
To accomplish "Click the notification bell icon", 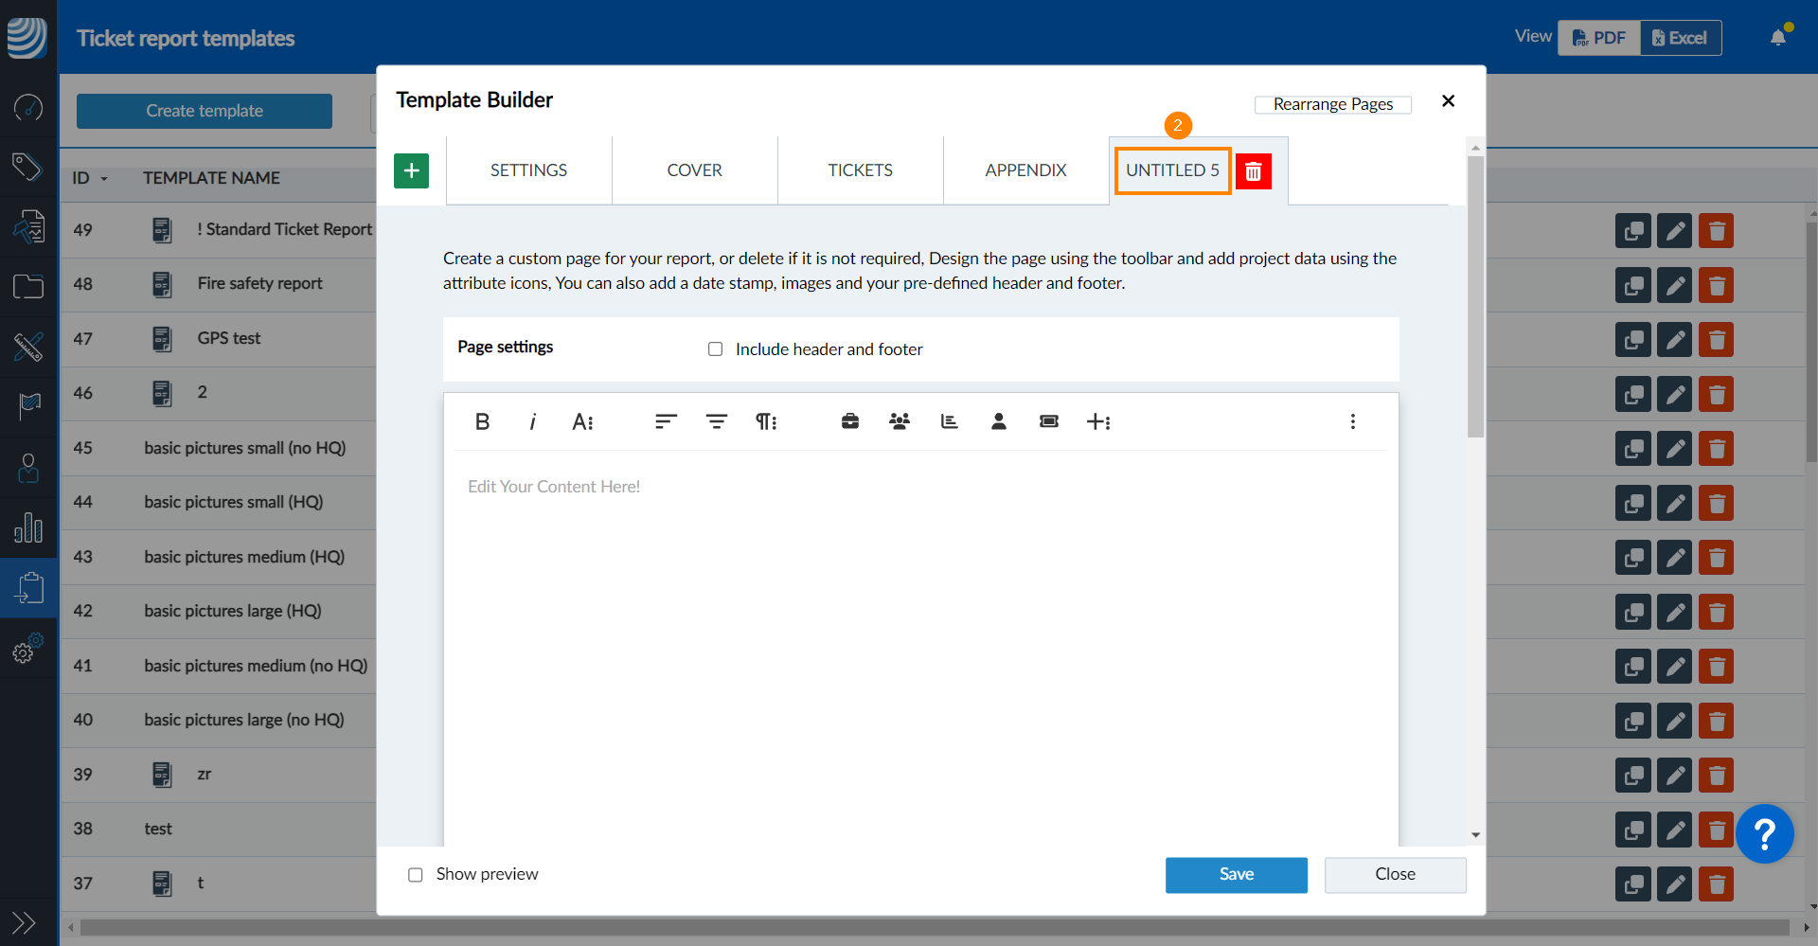I will coord(1777,38).
